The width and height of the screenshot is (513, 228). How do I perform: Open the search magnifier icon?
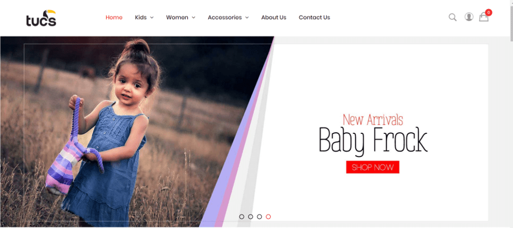452,17
